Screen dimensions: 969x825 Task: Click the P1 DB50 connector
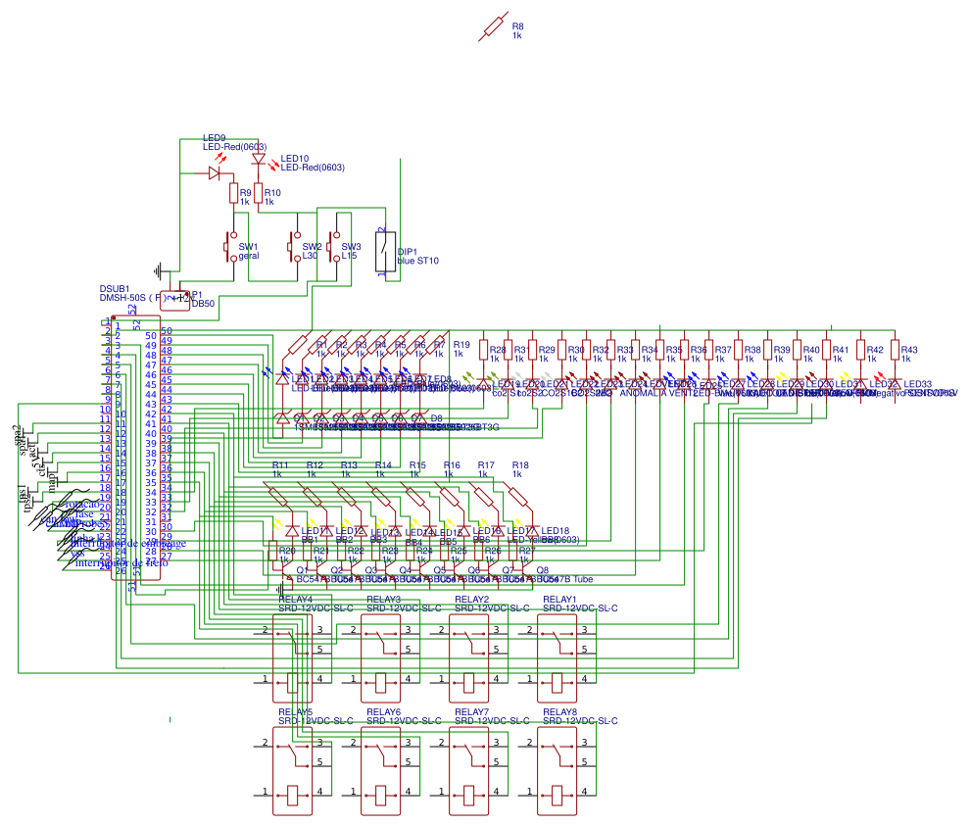(174, 297)
